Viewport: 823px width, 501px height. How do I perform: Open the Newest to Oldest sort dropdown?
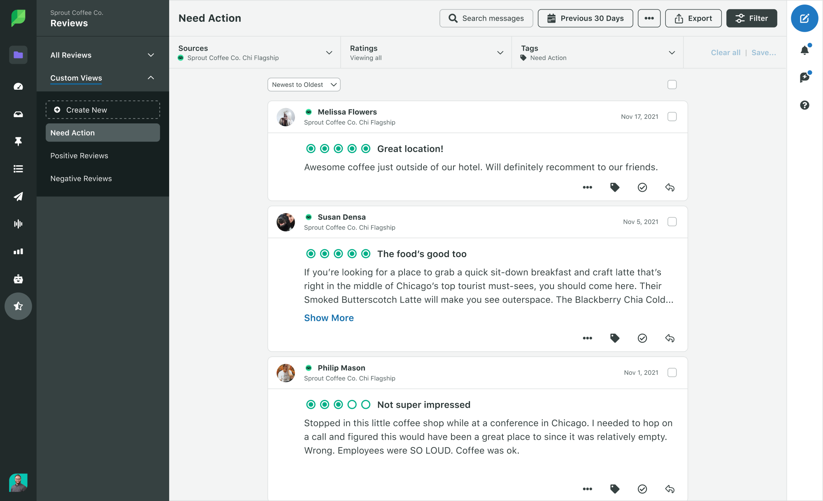(x=303, y=85)
